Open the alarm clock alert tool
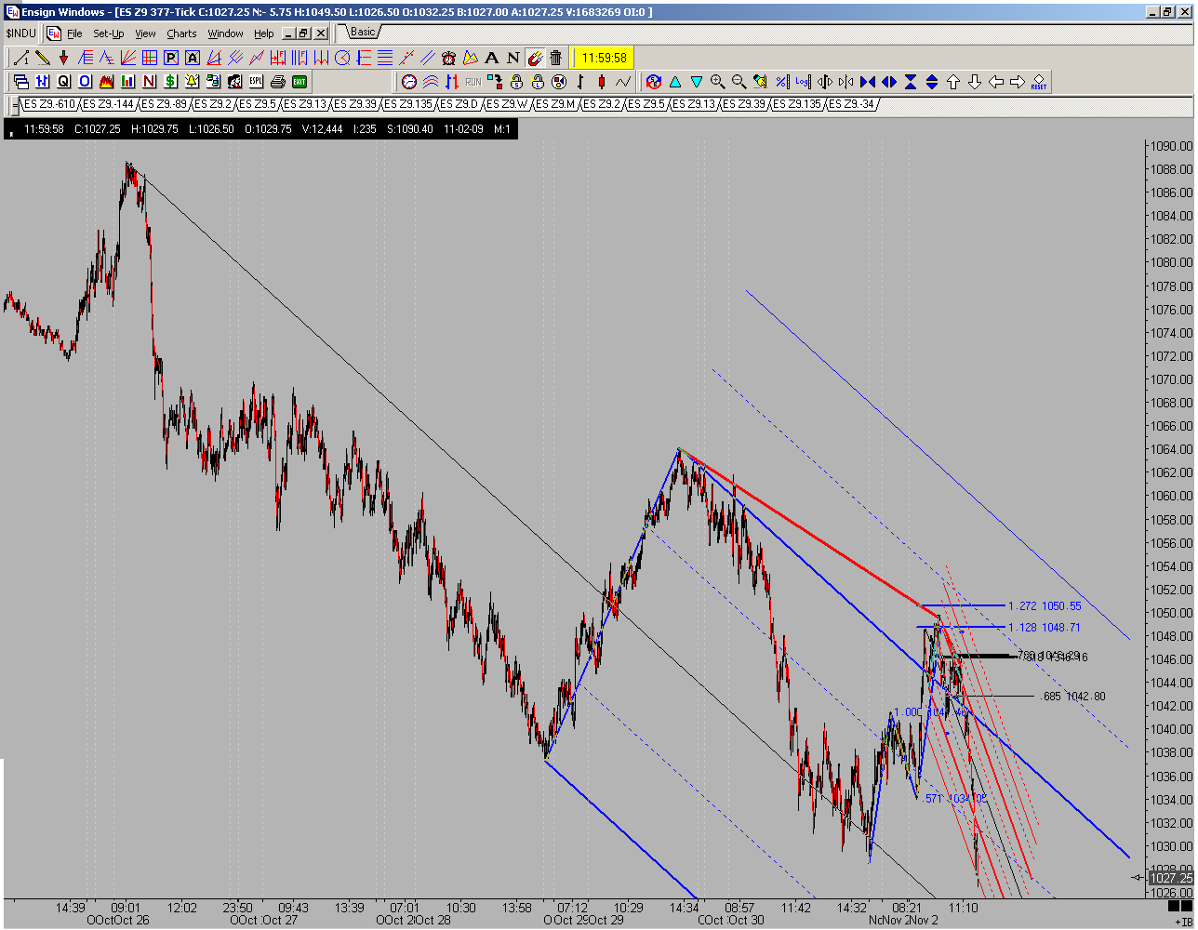Image resolution: width=1198 pixels, height=930 pixels. (x=448, y=58)
